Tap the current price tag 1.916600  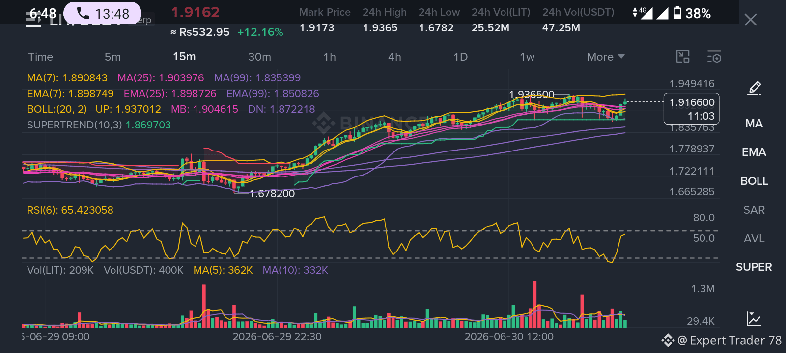[692, 109]
